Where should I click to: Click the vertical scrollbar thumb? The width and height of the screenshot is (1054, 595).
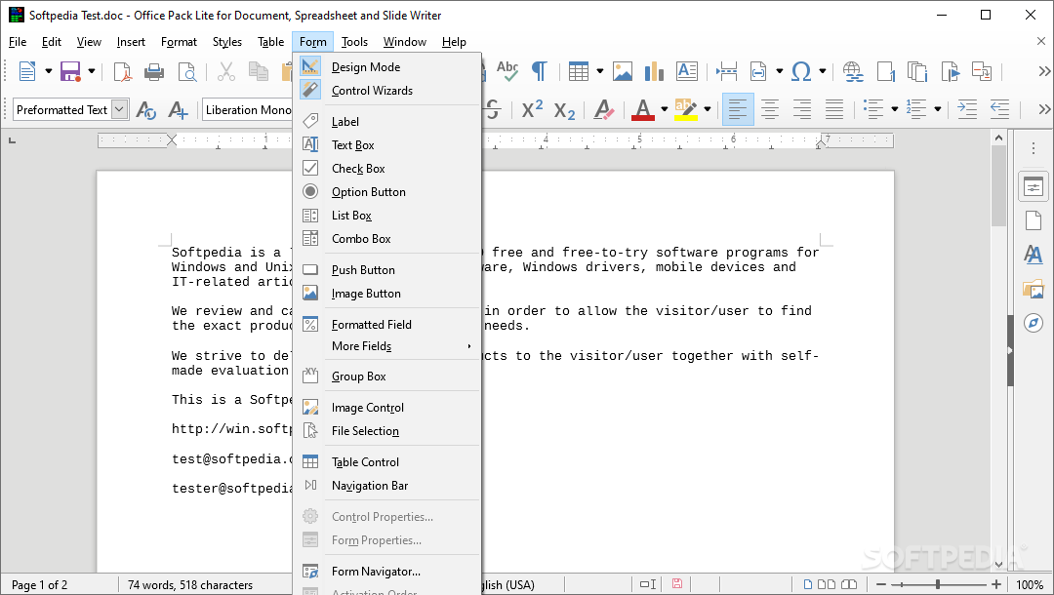click(999, 186)
